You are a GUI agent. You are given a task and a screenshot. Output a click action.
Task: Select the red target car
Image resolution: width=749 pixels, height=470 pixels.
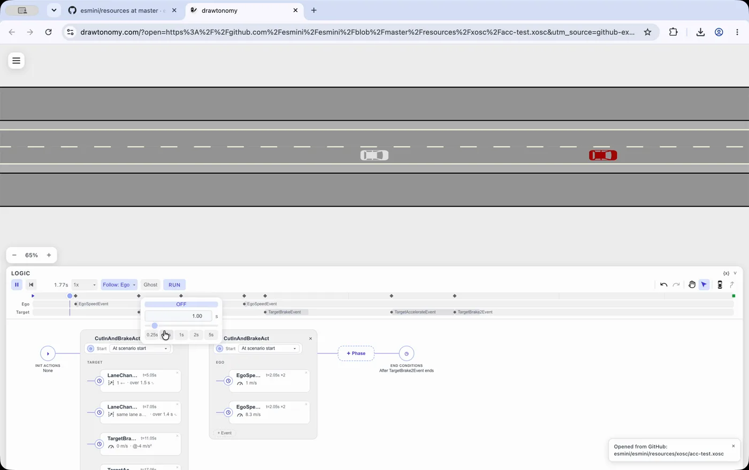pyautogui.click(x=603, y=156)
